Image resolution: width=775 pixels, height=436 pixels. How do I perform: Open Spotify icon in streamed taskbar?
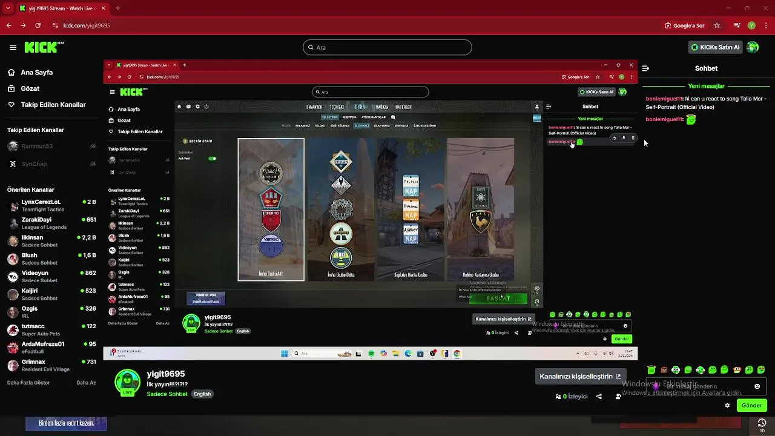coord(371,354)
